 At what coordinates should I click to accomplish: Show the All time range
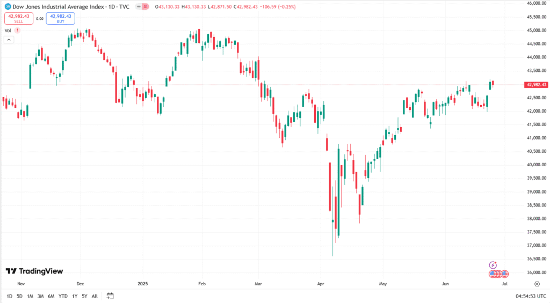[x=95, y=296]
